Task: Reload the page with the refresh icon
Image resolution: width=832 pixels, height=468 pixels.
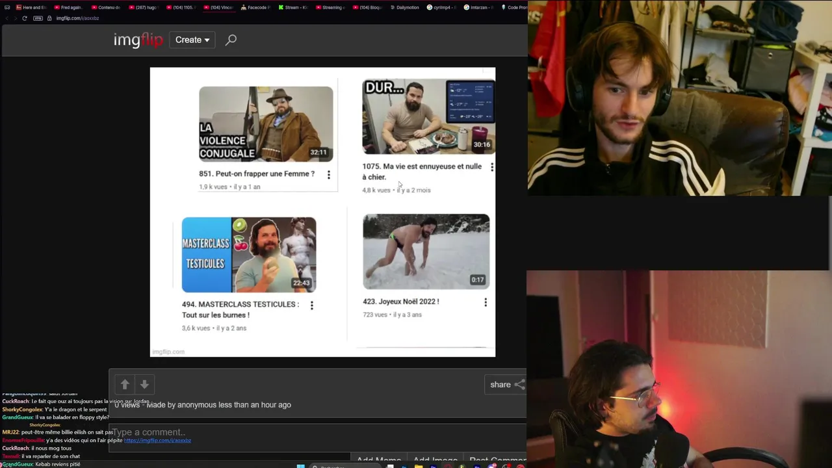Action: tap(25, 18)
